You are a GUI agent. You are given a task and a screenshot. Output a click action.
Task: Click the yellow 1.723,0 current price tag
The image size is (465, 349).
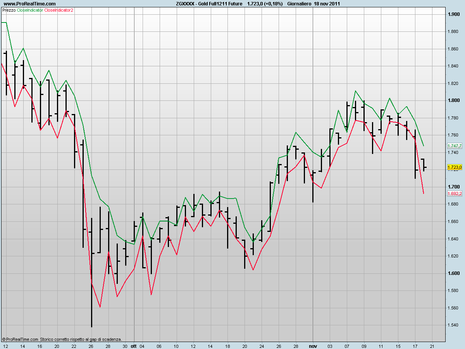pos(455,167)
